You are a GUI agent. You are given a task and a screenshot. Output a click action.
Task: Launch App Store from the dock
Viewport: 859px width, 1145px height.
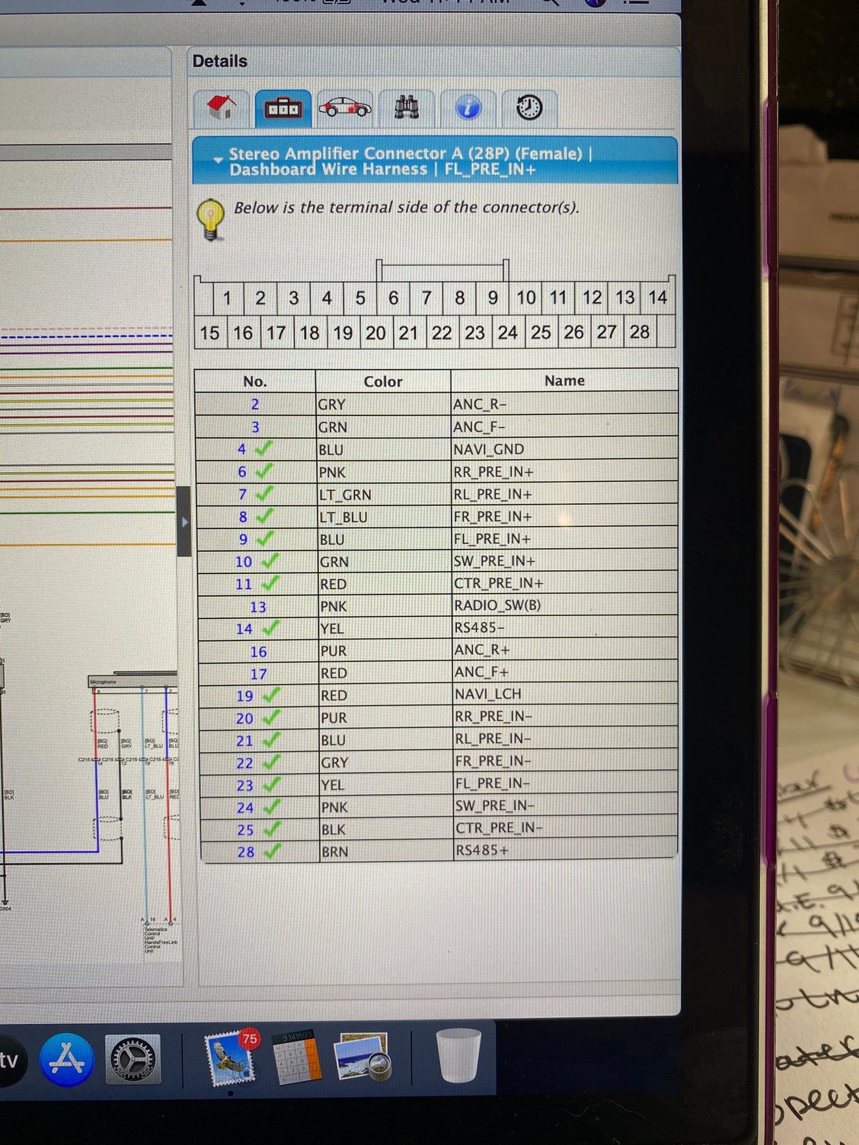67,1059
